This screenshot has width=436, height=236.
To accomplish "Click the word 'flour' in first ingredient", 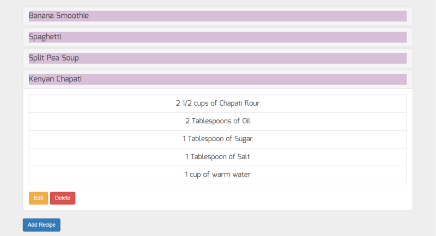I will click(252, 103).
